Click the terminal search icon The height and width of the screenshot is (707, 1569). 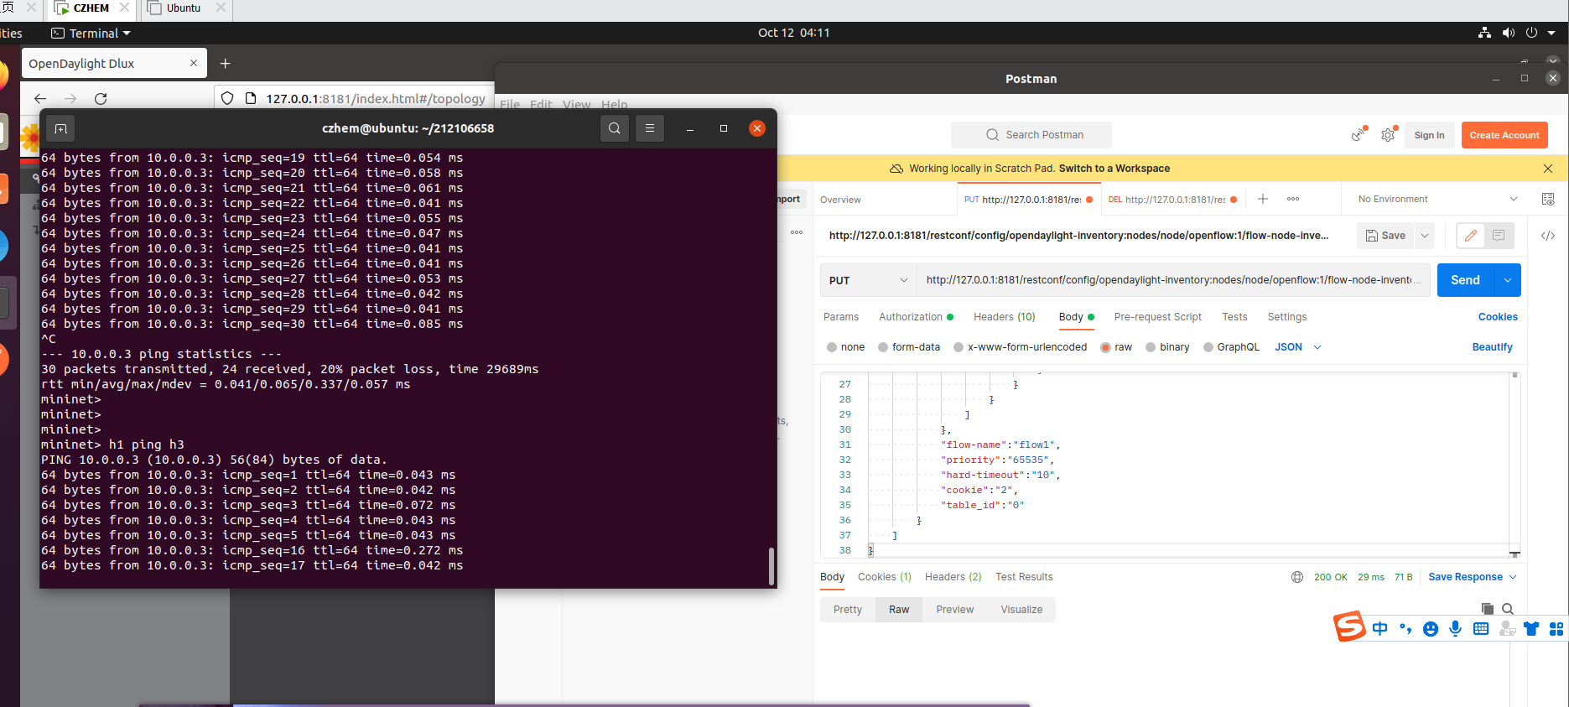pos(615,128)
